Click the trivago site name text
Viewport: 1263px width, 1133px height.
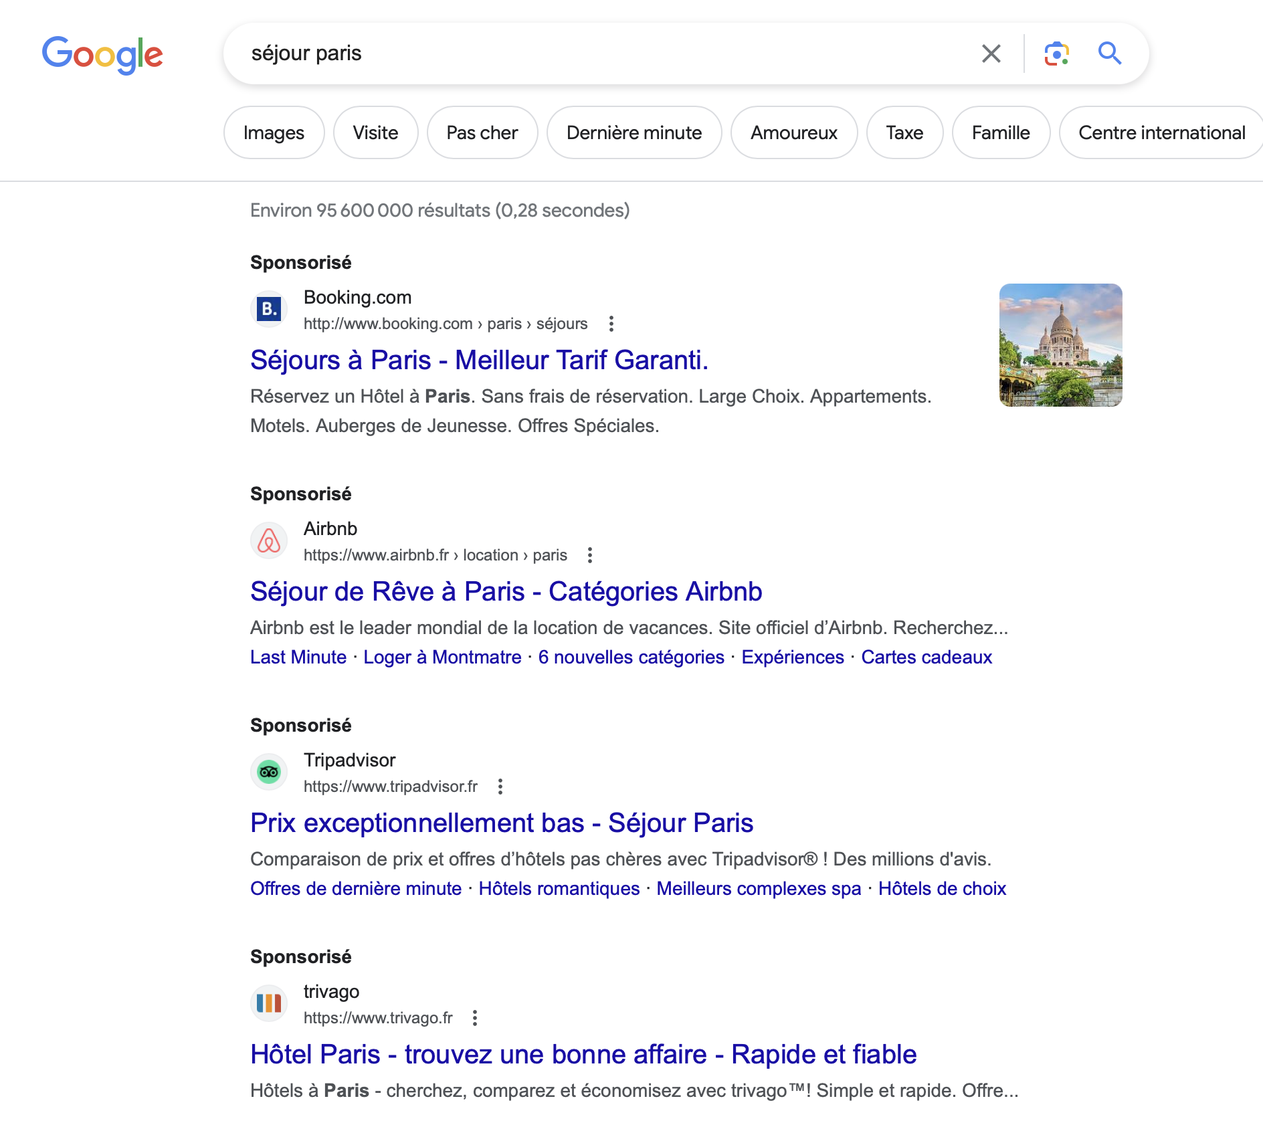pyautogui.click(x=331, y=992)
